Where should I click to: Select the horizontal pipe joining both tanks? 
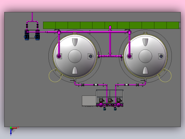[x=110, y=56]
